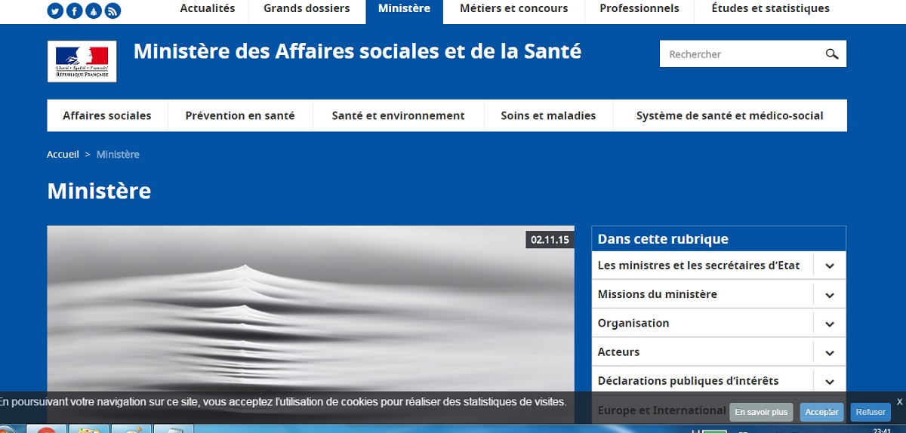The image size is (906, 433).
Task: Click the cookie notice text in the banner
Action: [283, 402]
